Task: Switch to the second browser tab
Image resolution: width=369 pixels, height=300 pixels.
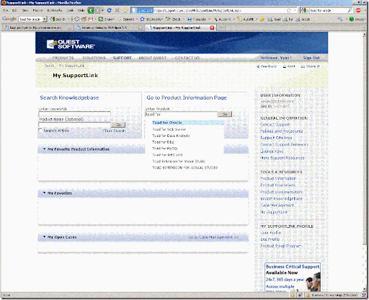Action: 108,27
